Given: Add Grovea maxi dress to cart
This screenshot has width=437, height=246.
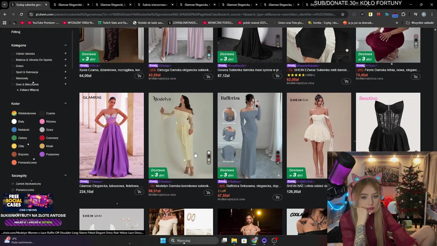Looking at the screenshot, I should point(277,76).
